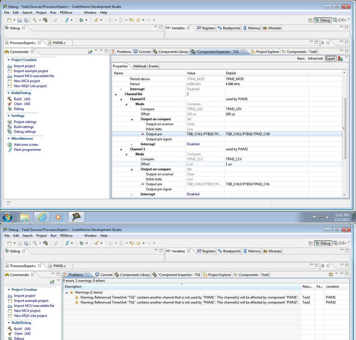The image size is (356, 340).
Task: Click the Flash programmer lightning icon in Commander
Action: (10, 150)
